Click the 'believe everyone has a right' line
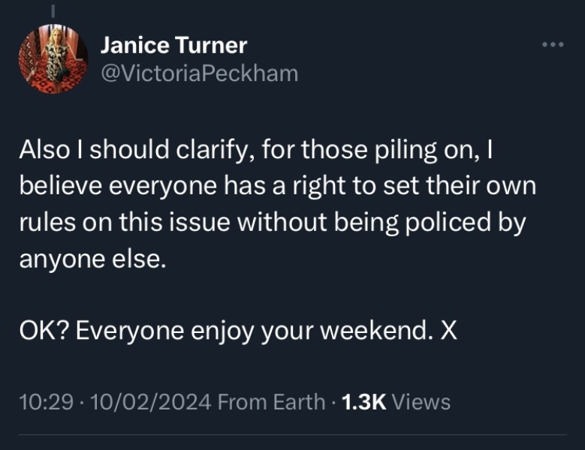 278,186
